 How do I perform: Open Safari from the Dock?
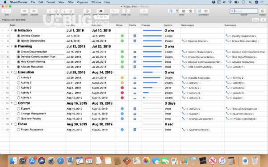[x=60, y=161]
